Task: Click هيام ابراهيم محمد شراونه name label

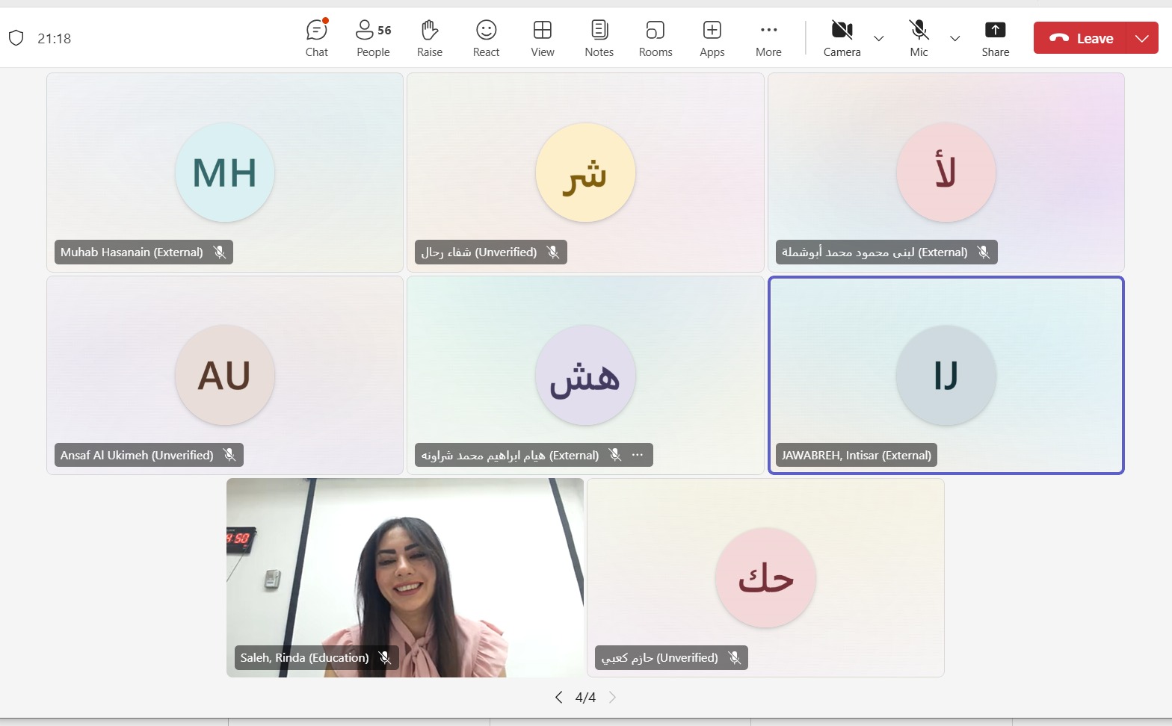Action: tap(510, 455)
